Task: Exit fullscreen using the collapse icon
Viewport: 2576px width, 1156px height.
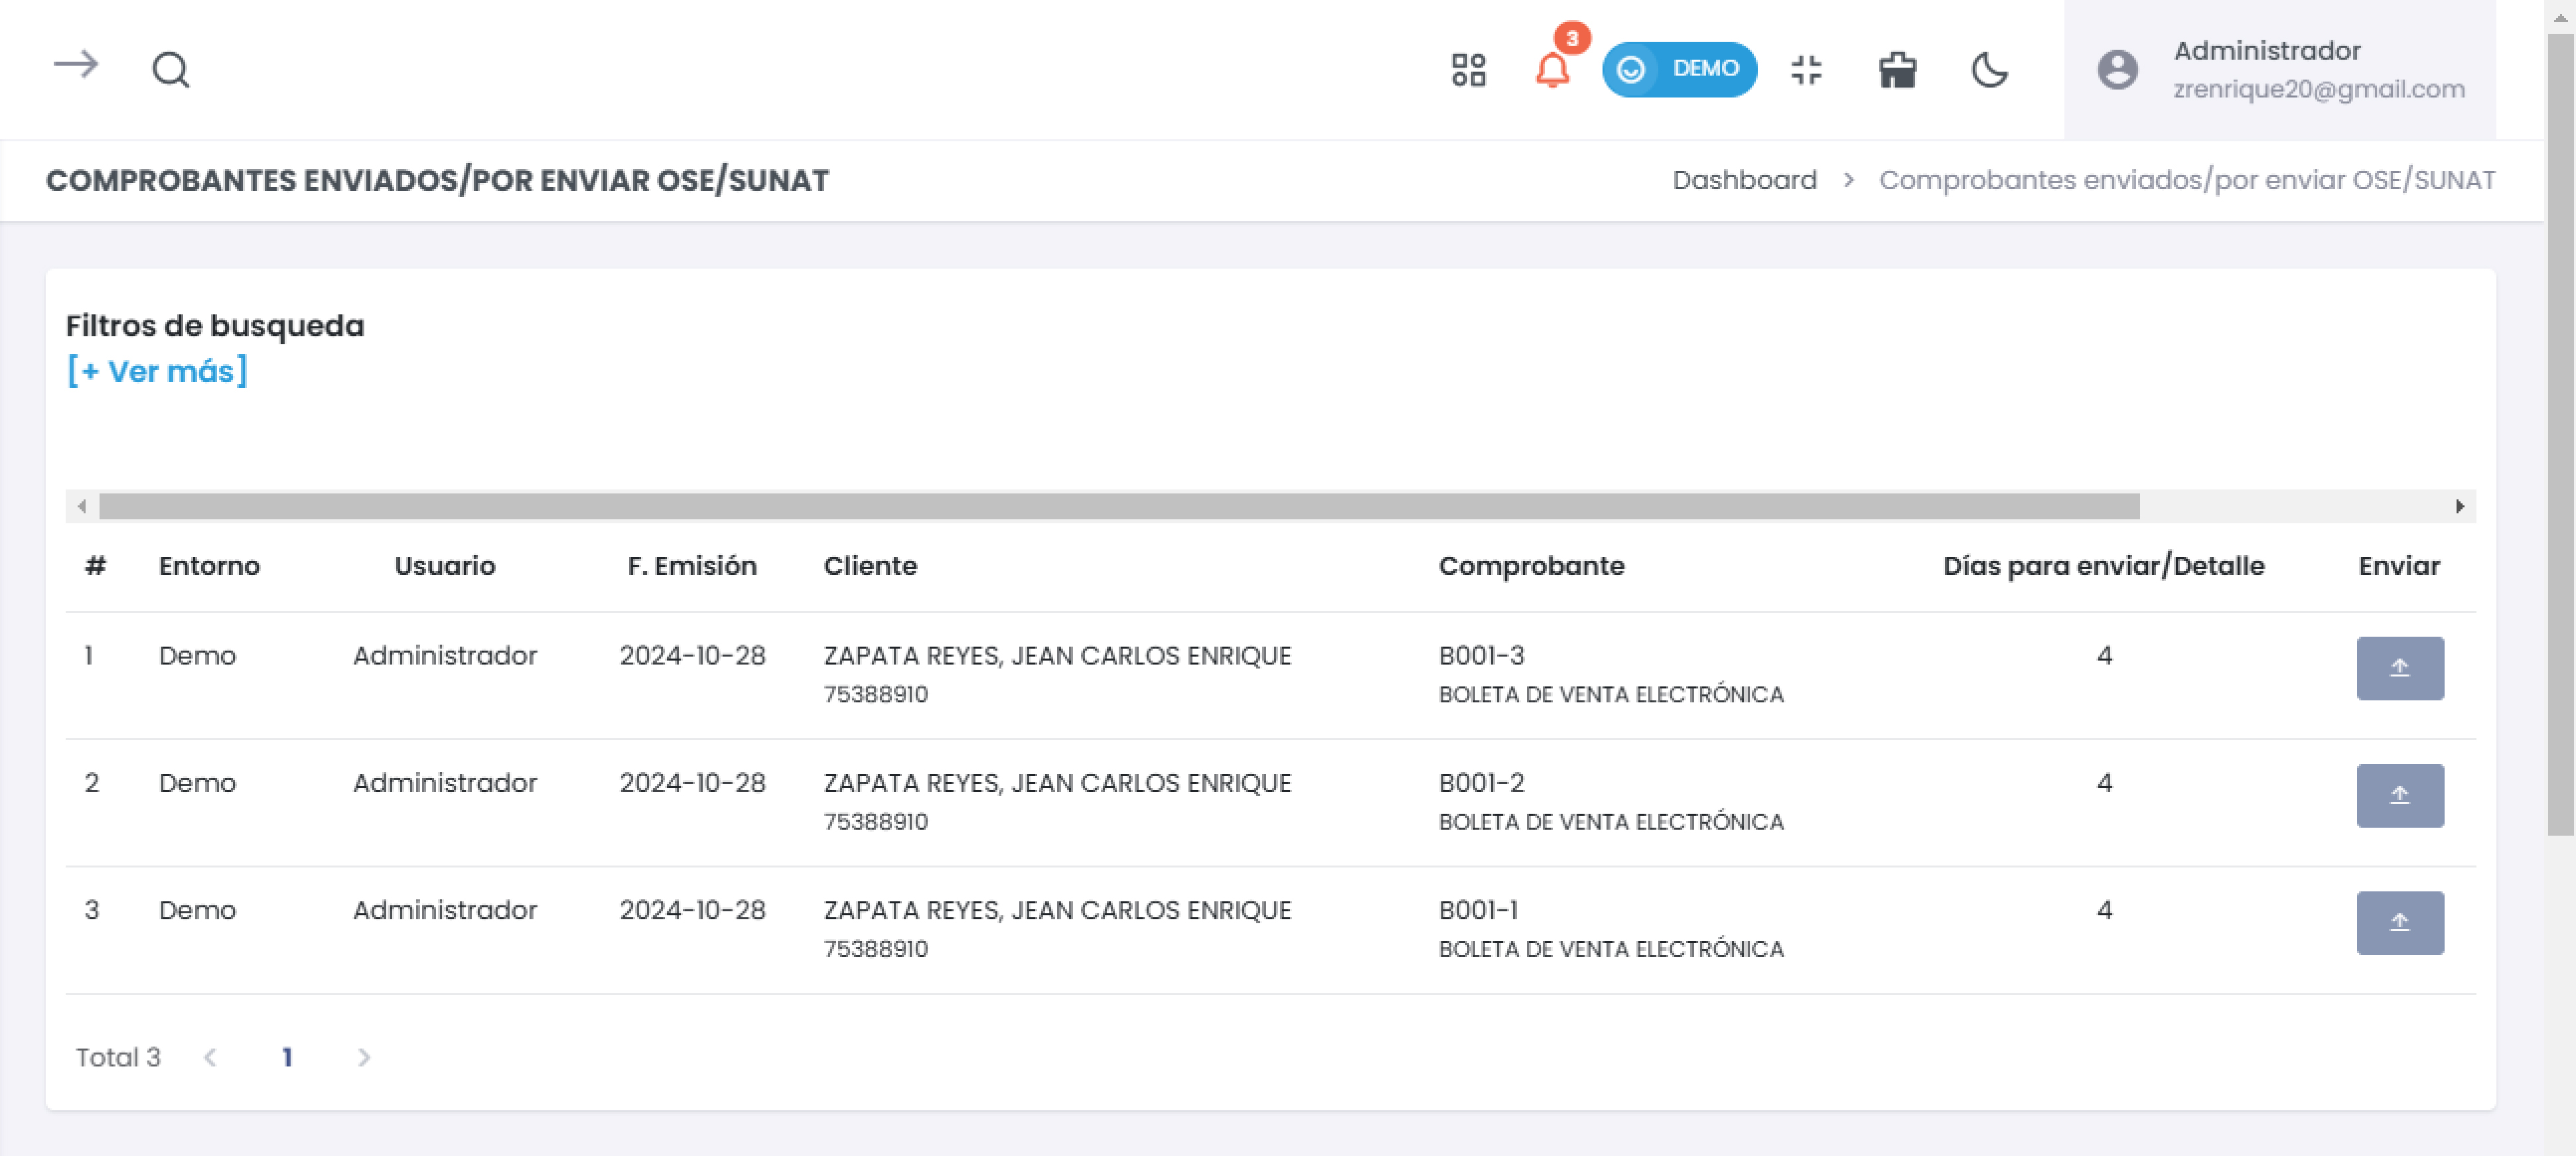Action: click(x=1806, y=70)
